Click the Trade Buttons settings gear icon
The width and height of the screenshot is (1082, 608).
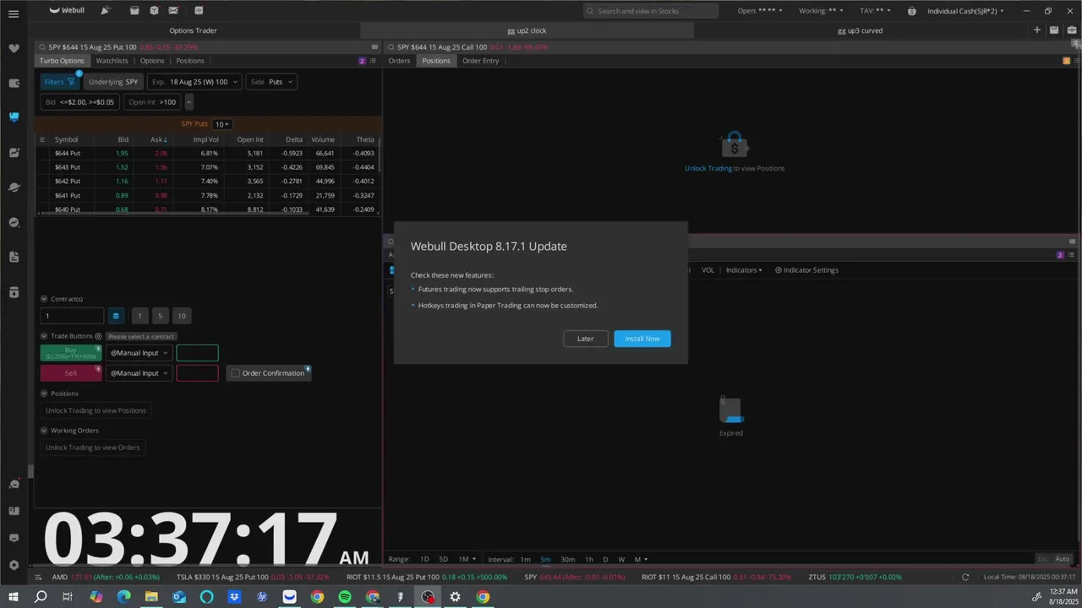point(98,336)
